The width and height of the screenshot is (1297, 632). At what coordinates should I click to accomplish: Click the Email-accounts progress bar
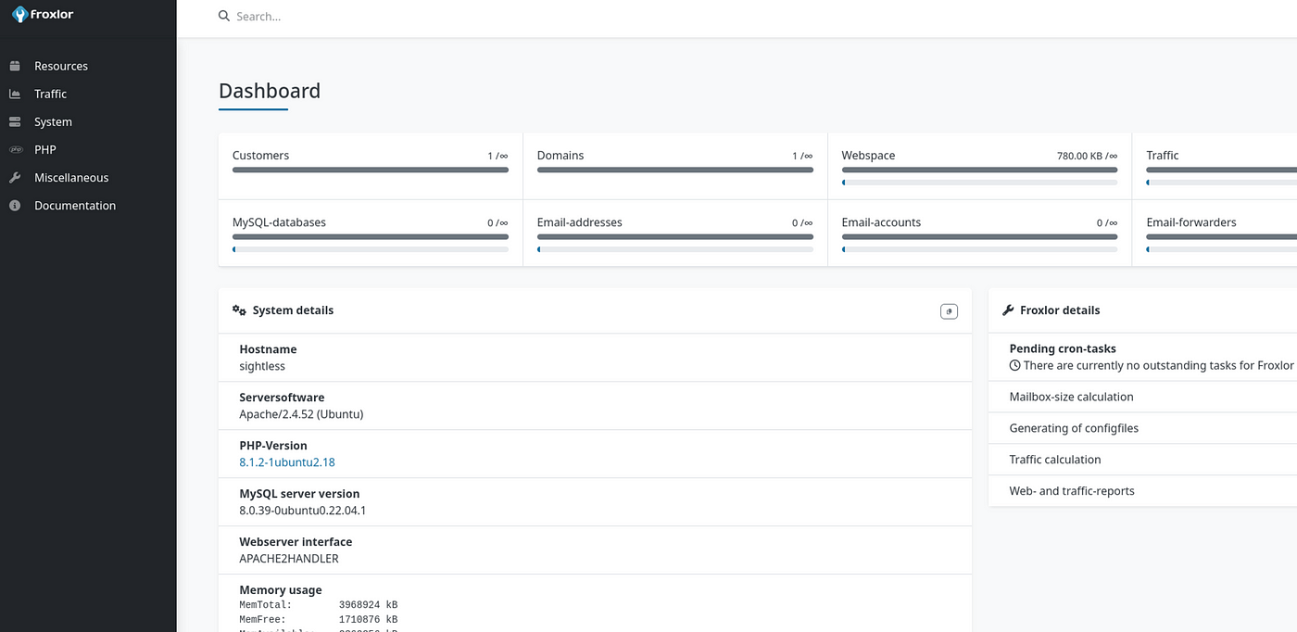(x=979, y=236)
